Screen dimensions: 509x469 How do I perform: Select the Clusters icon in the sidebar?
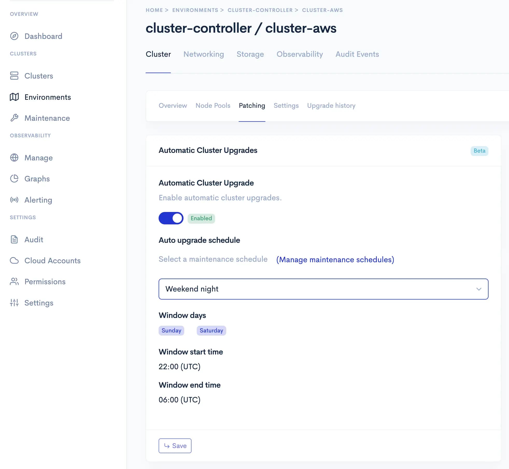14,76
